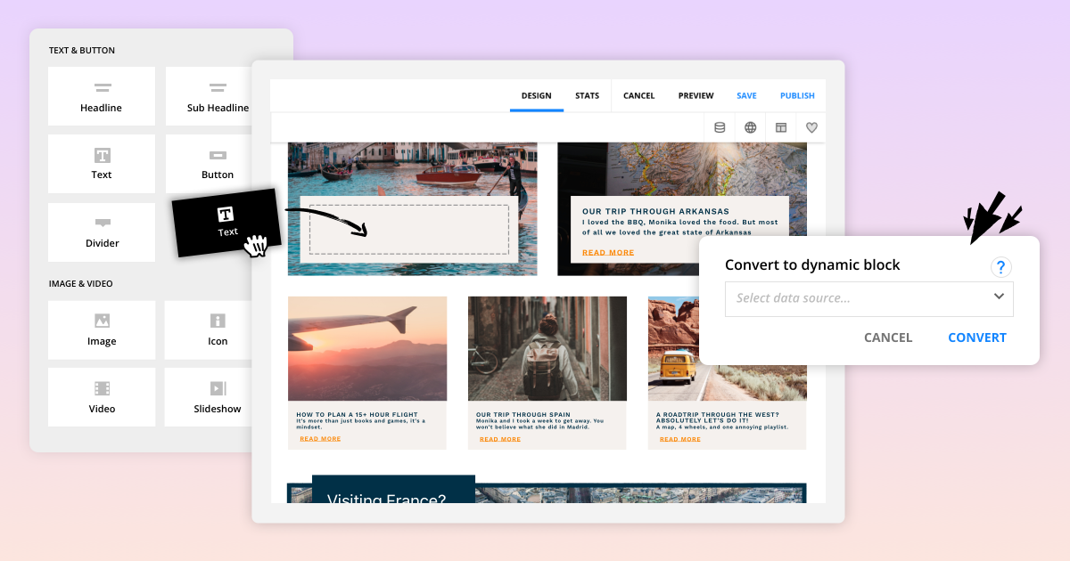Select the layout structure toolbar icon
Image resolution: width=1070 pixels, height=561 pixels.
780,126
